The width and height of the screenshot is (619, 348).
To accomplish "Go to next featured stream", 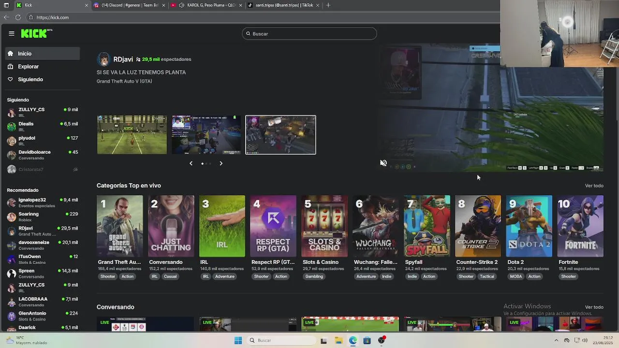I will coord(221,163).
